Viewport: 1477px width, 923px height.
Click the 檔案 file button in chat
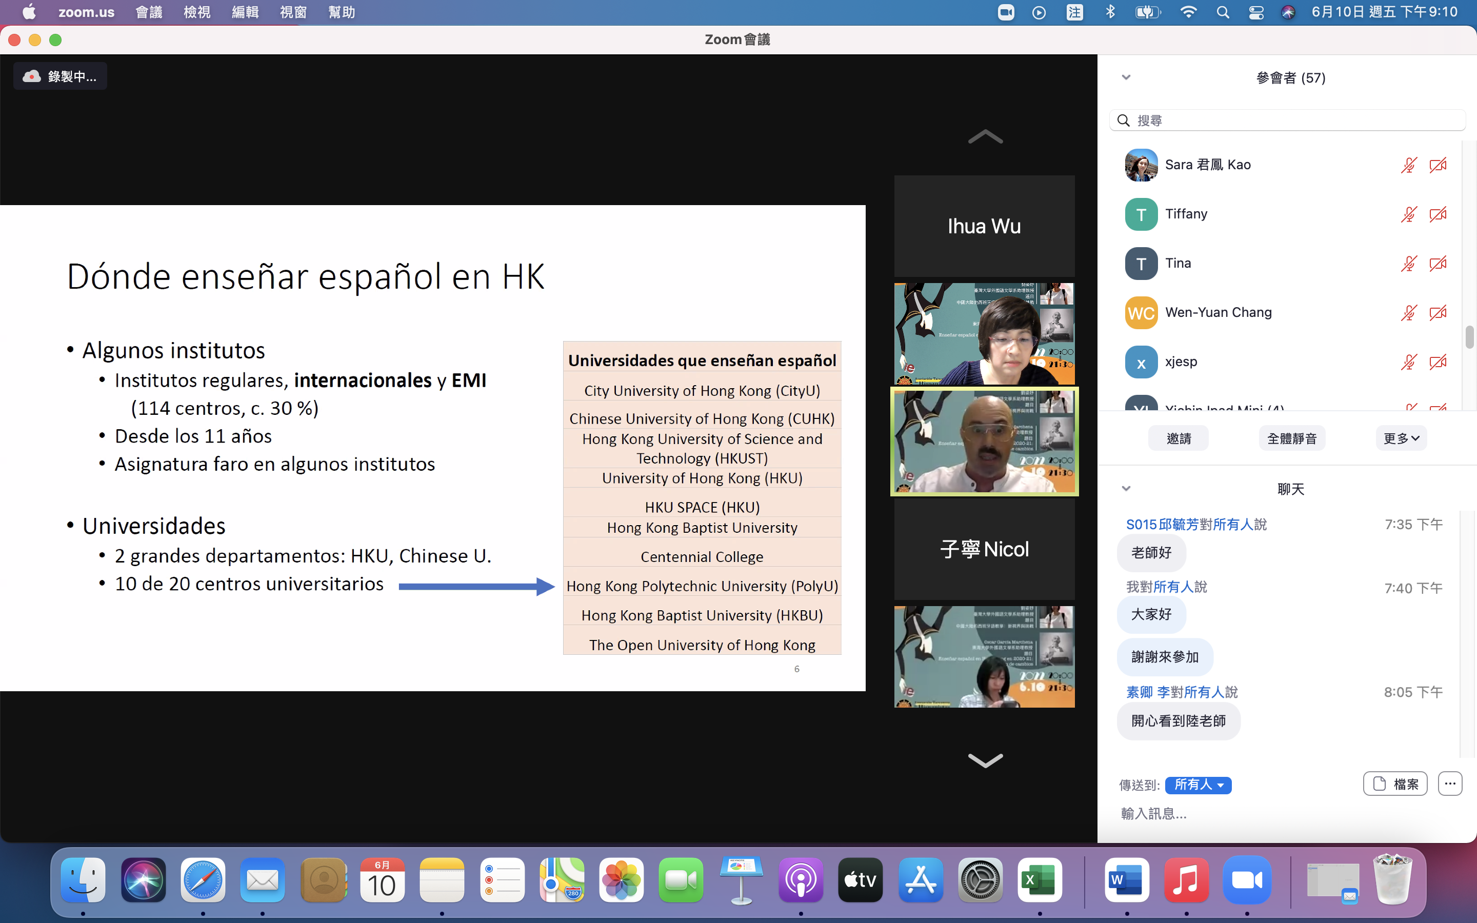click(1395, 784)
